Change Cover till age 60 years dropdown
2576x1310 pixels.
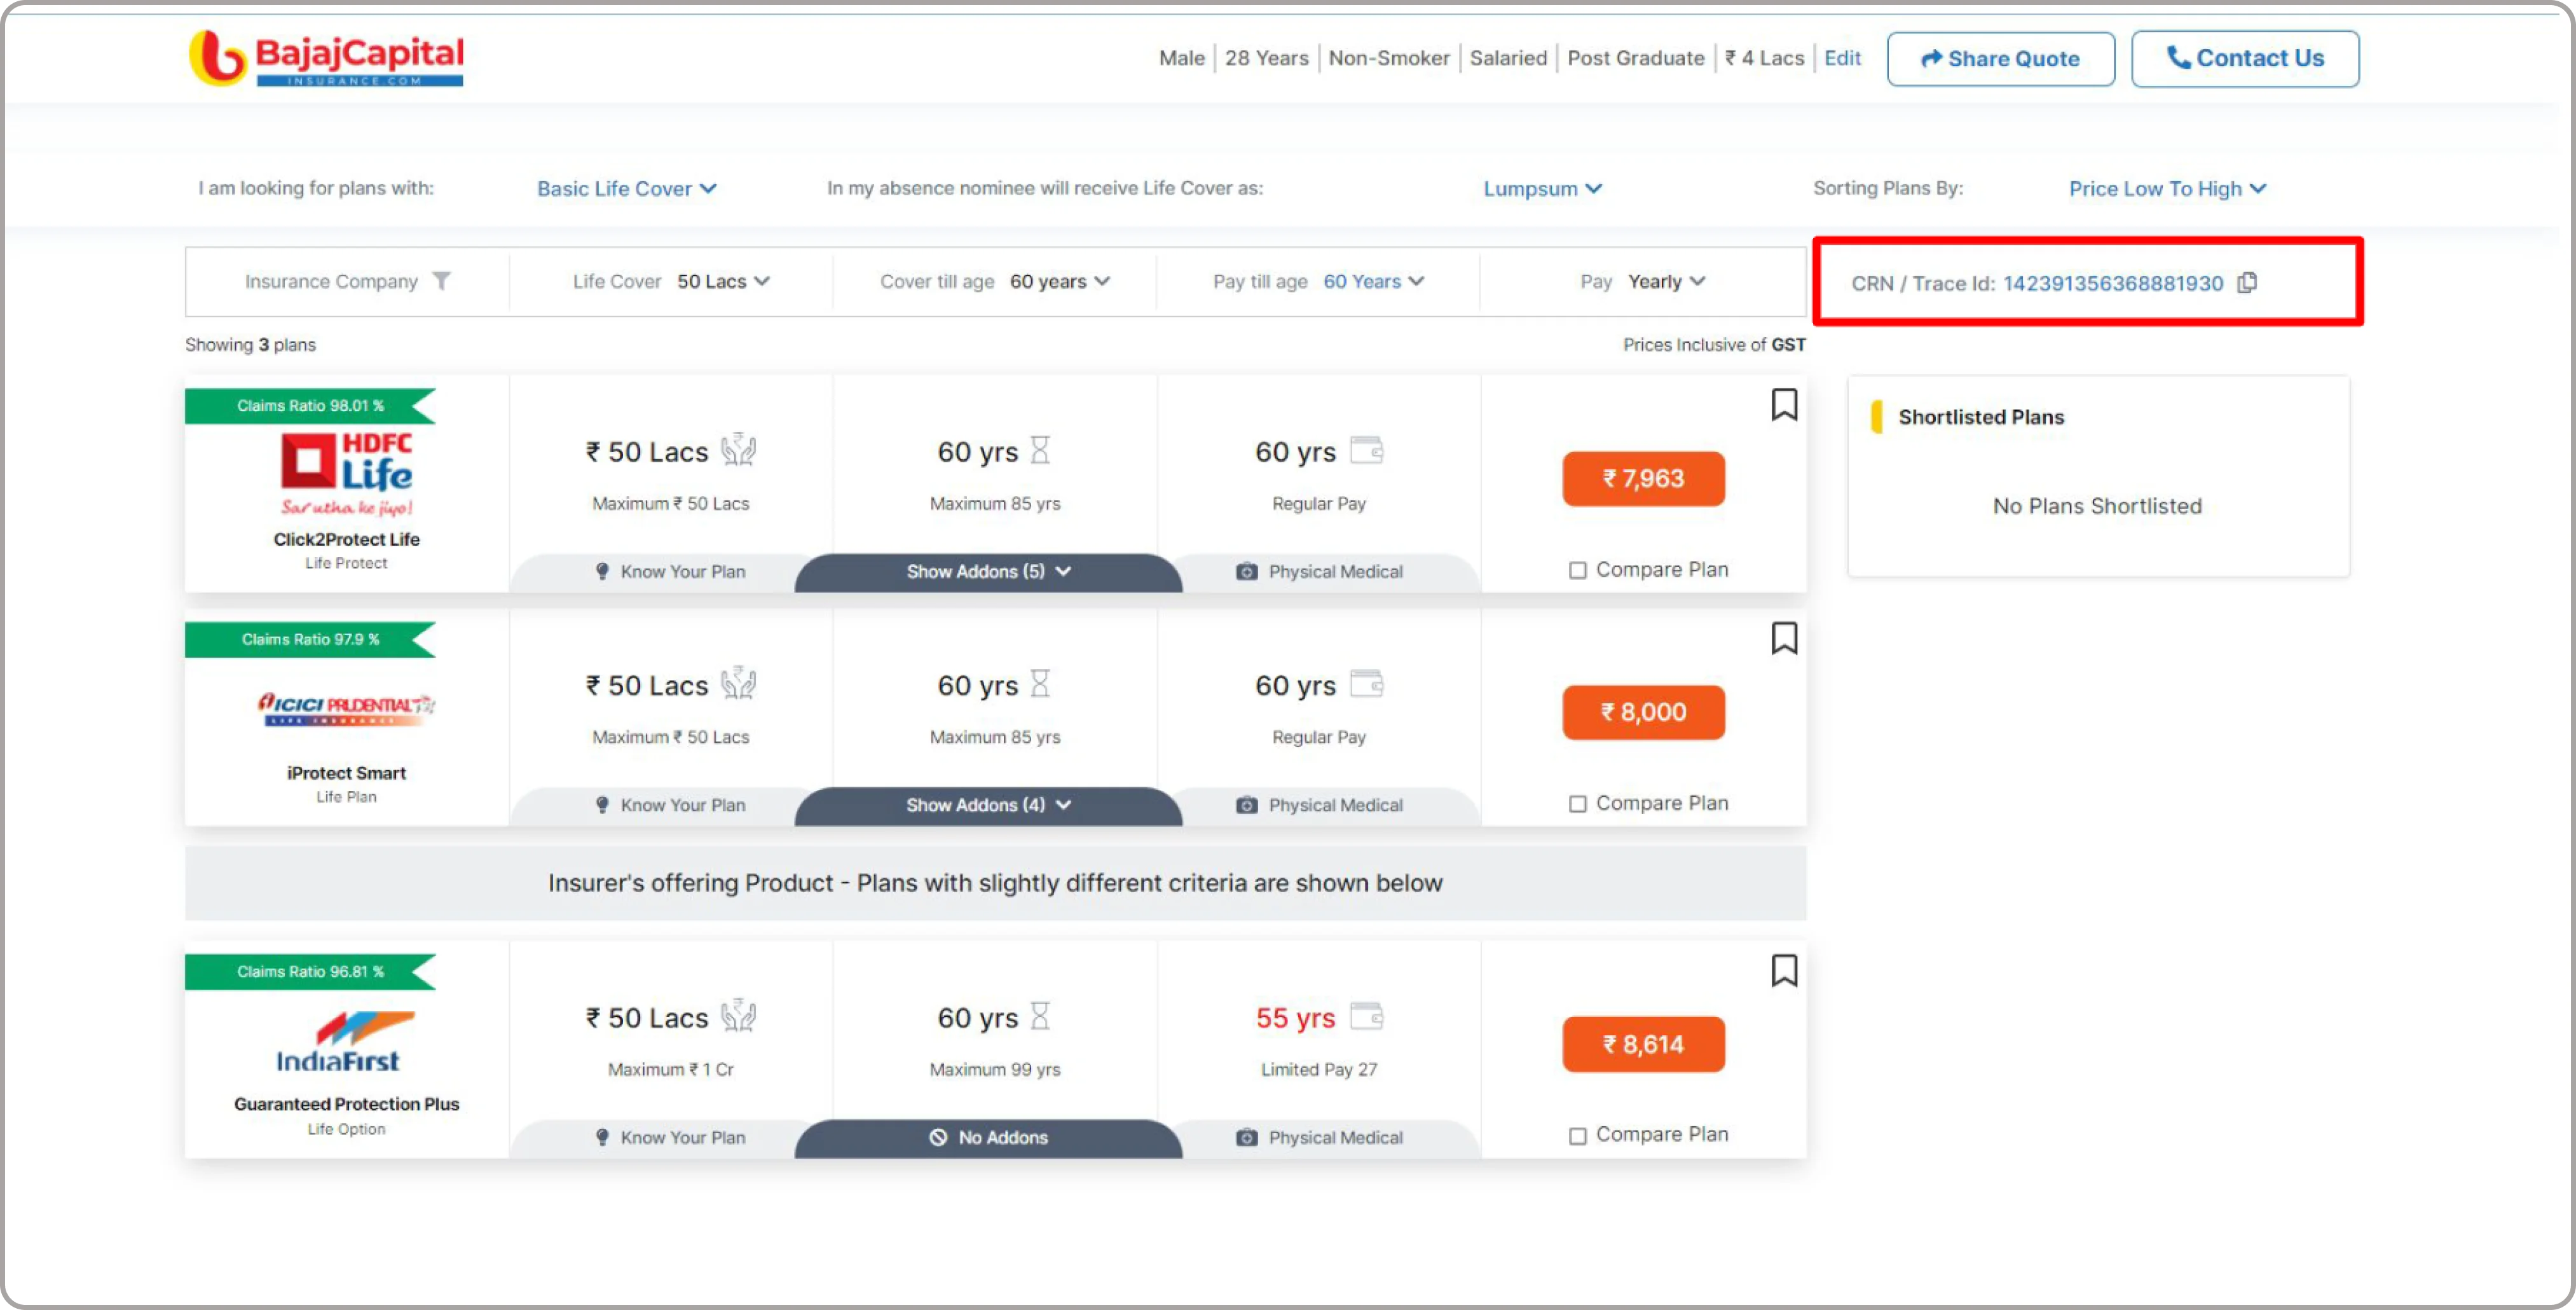[x=1060, y=282]
